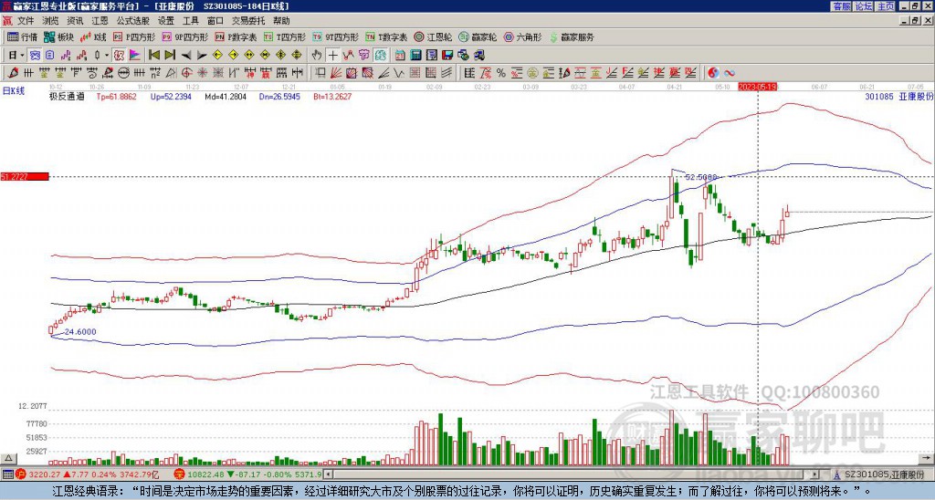
Task: Open the 赢家轮 tool
Action: pos(478,36)
